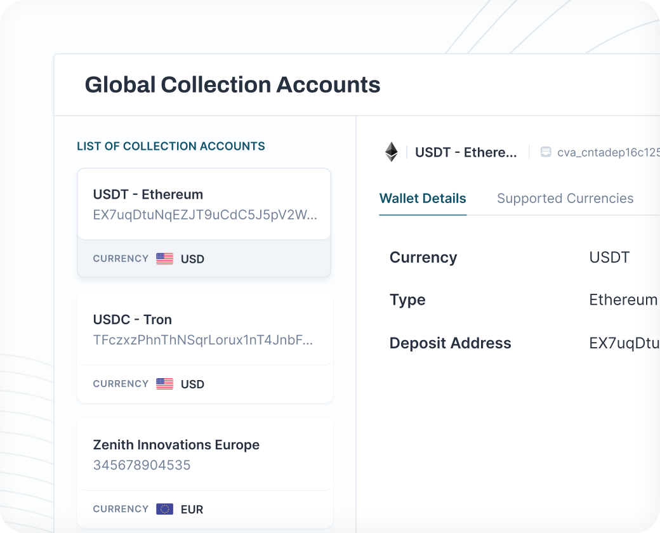Image resolution: width=660 pixels, height=533 pixels.
Task: Select the Zenith Innovations Europe account
Action: pos(205,473)
